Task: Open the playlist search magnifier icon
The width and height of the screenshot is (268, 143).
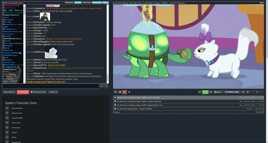Action: (x=115, y=92)
